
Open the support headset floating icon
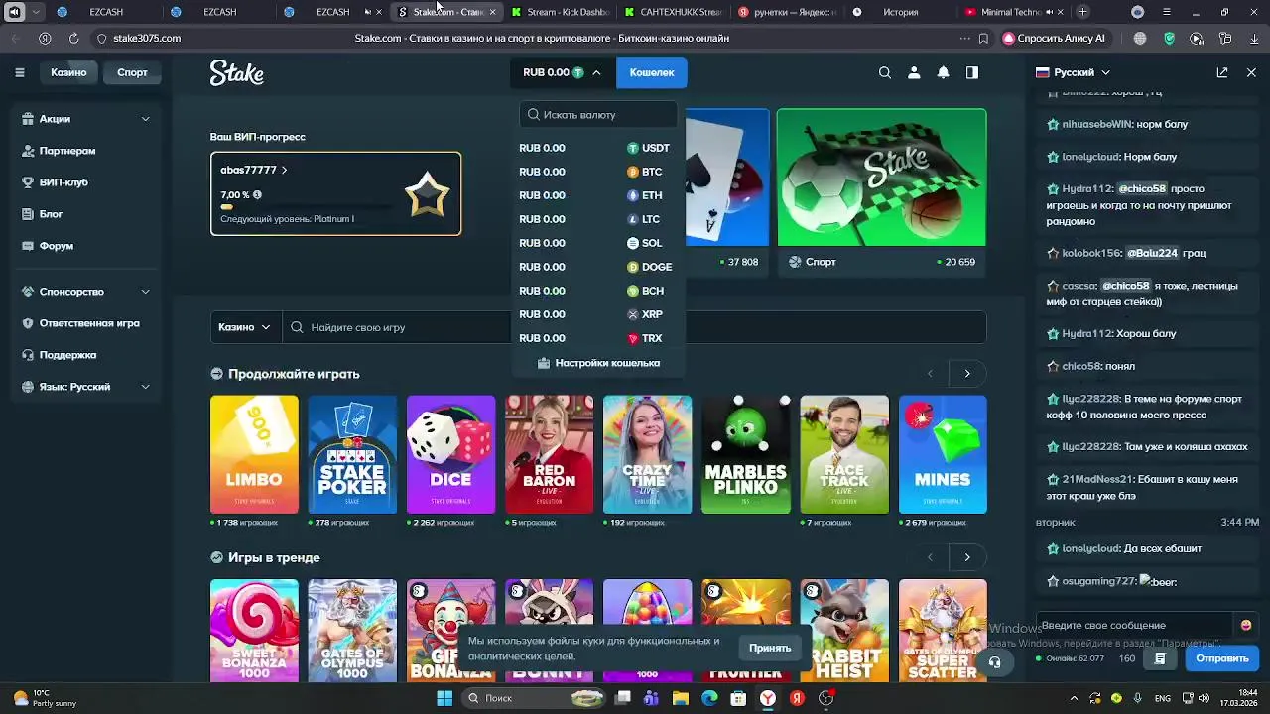tap(994, 662)
